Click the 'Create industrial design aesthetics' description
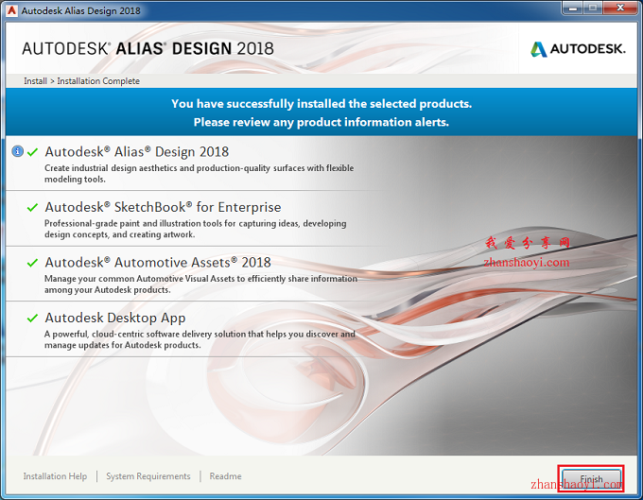 [199, 173]
